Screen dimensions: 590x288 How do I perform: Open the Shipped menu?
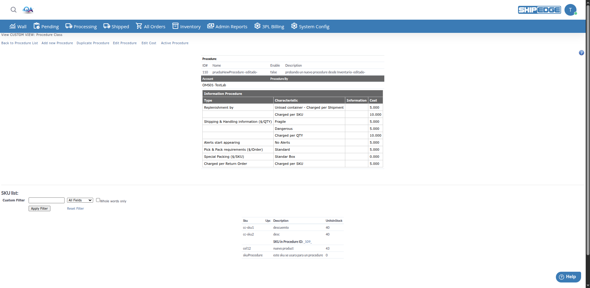coord(116,26)
